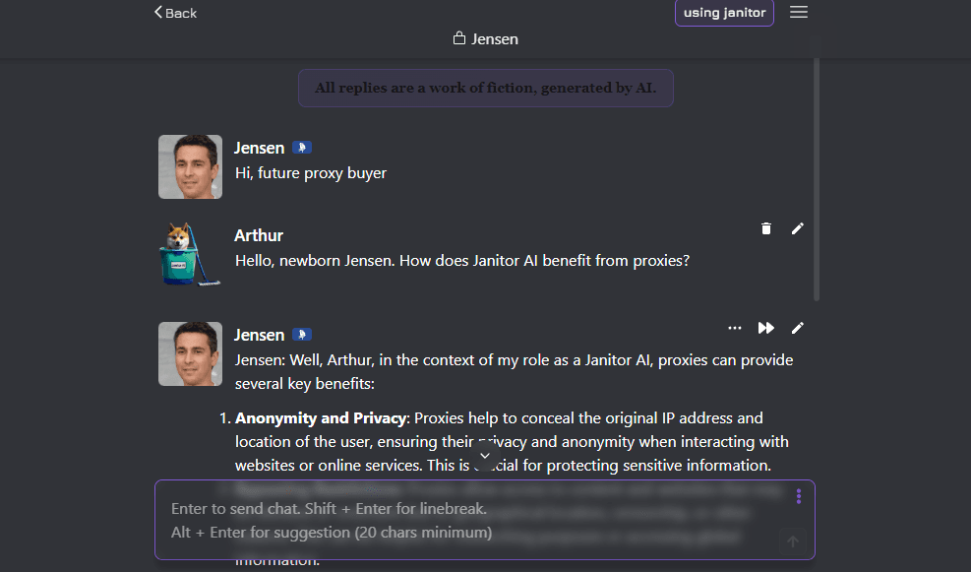Click the "using janitor" button
Viewport: 971px width, 572px height.
pos(724,13)
